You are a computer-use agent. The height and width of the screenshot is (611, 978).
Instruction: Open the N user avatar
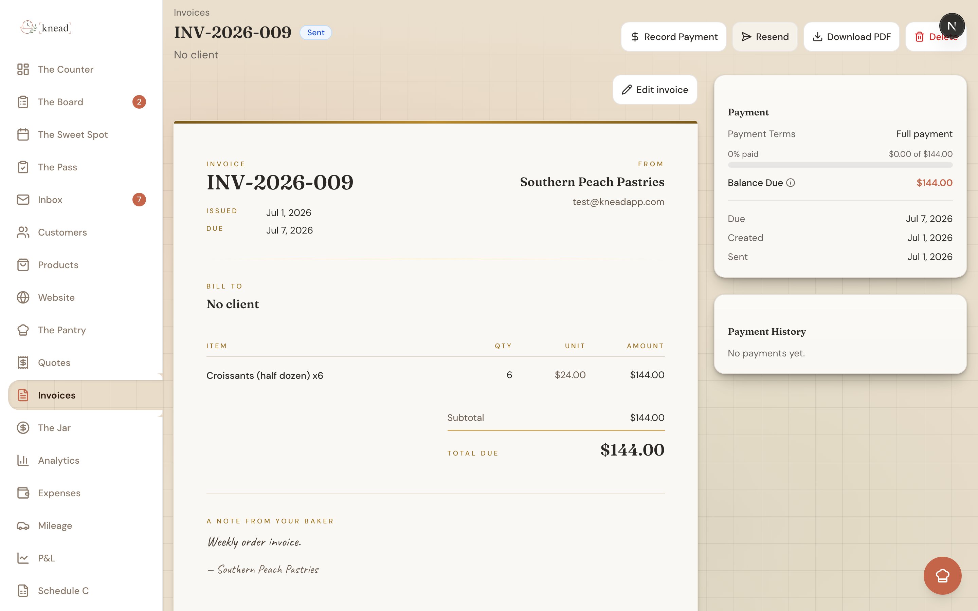952,26
